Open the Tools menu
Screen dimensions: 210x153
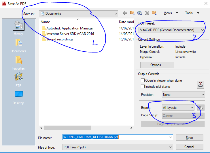click(192, 13)
